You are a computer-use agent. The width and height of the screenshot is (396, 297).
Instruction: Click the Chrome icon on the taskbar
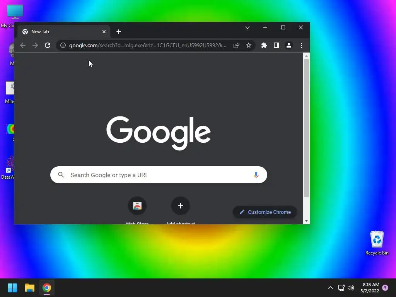coord(47,288)
